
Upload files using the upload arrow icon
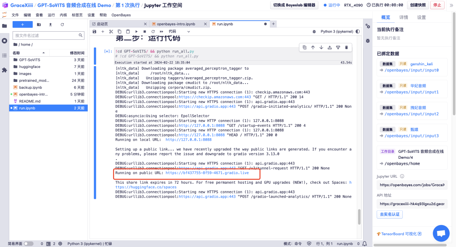coord(51,25)
